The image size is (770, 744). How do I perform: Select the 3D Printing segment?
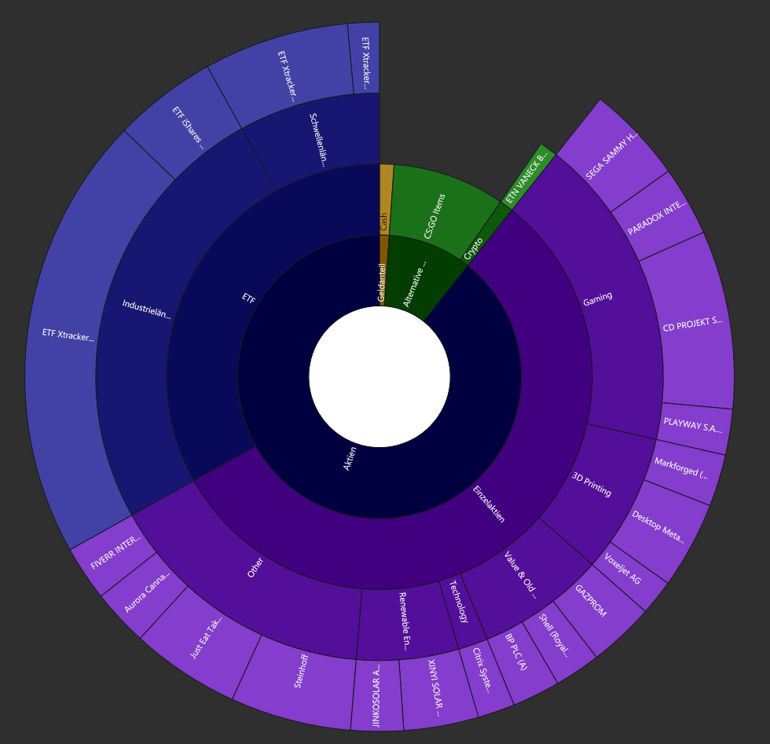(602, 489)
